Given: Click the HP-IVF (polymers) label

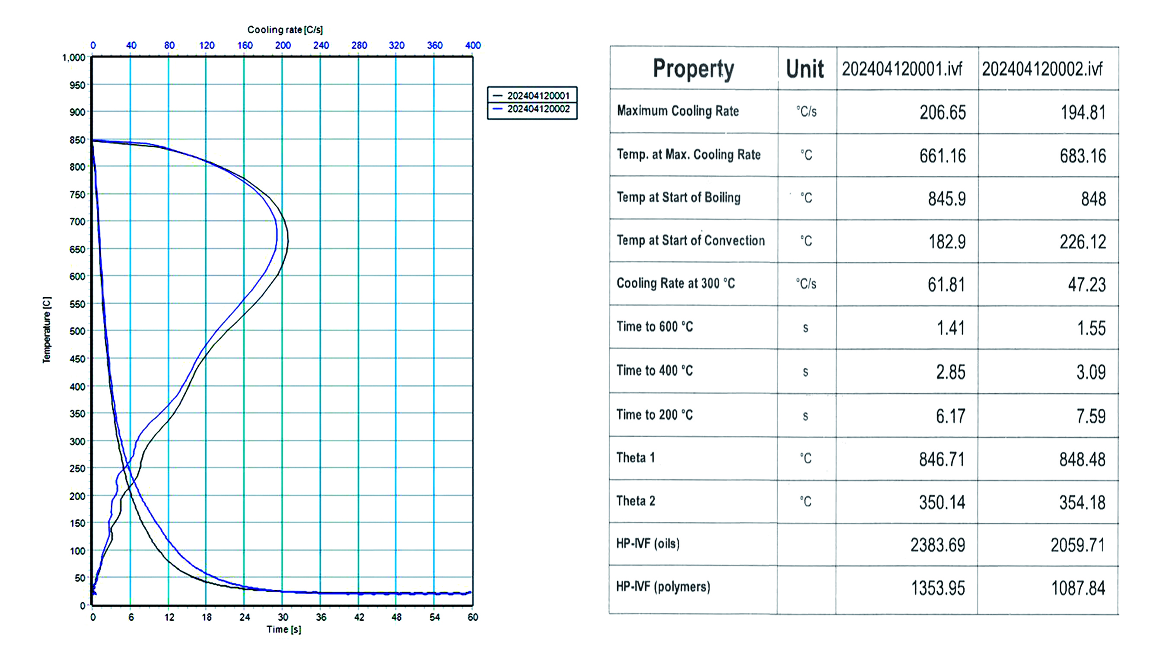Looking at the screenshot, I should 663,587.
